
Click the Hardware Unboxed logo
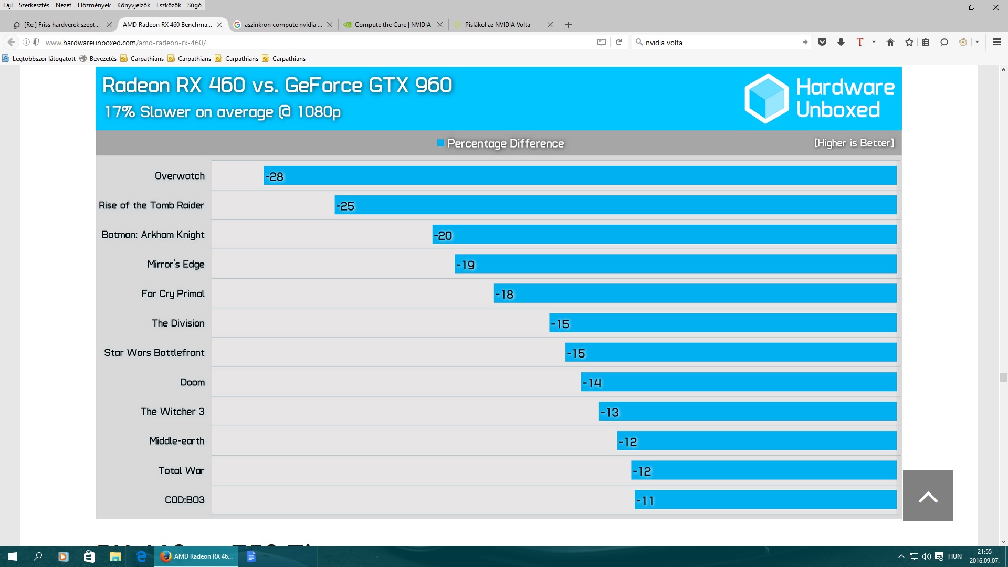(819, 98)
